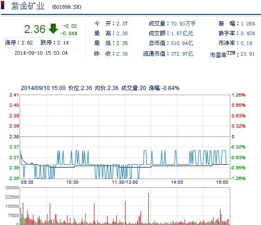The height and width of the screenshot is (225, 261).
Task: Click the volume value 70.93万手
Action: pos(183,24)
